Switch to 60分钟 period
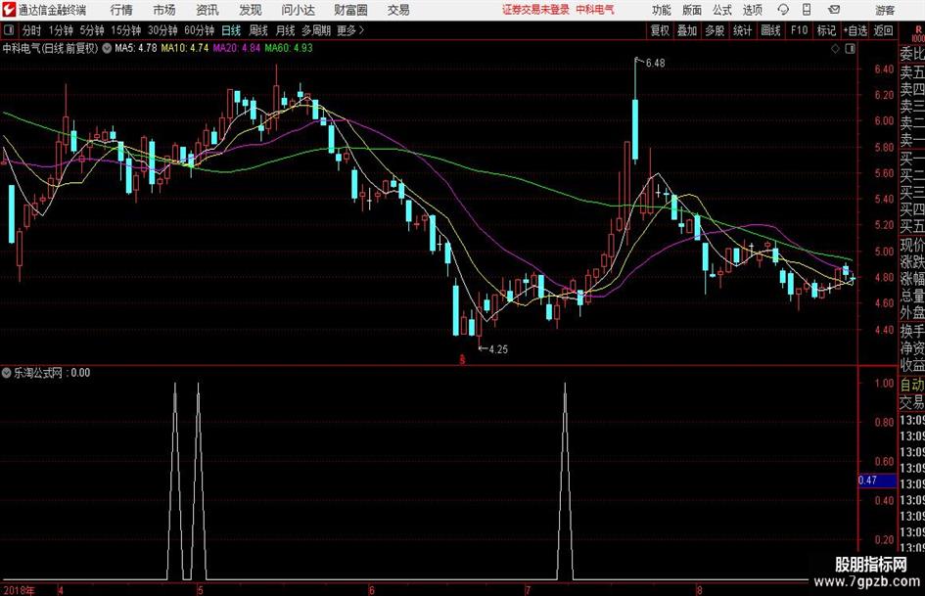 pos(199,30)
